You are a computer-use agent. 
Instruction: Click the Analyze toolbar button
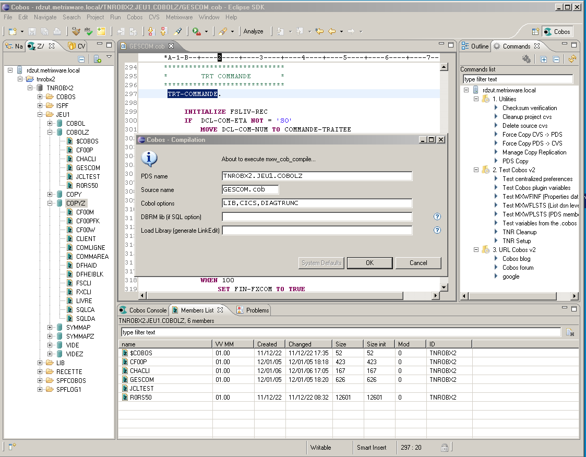254,31
